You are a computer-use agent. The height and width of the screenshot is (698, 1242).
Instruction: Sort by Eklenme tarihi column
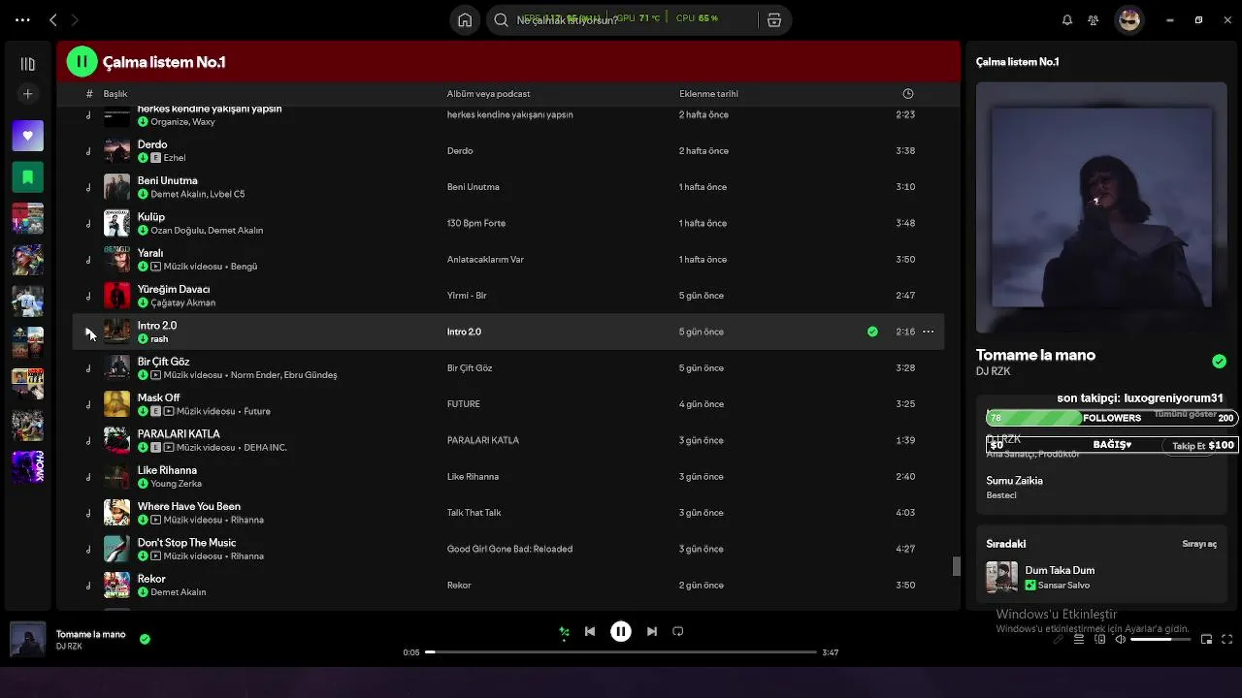point(708,94)
